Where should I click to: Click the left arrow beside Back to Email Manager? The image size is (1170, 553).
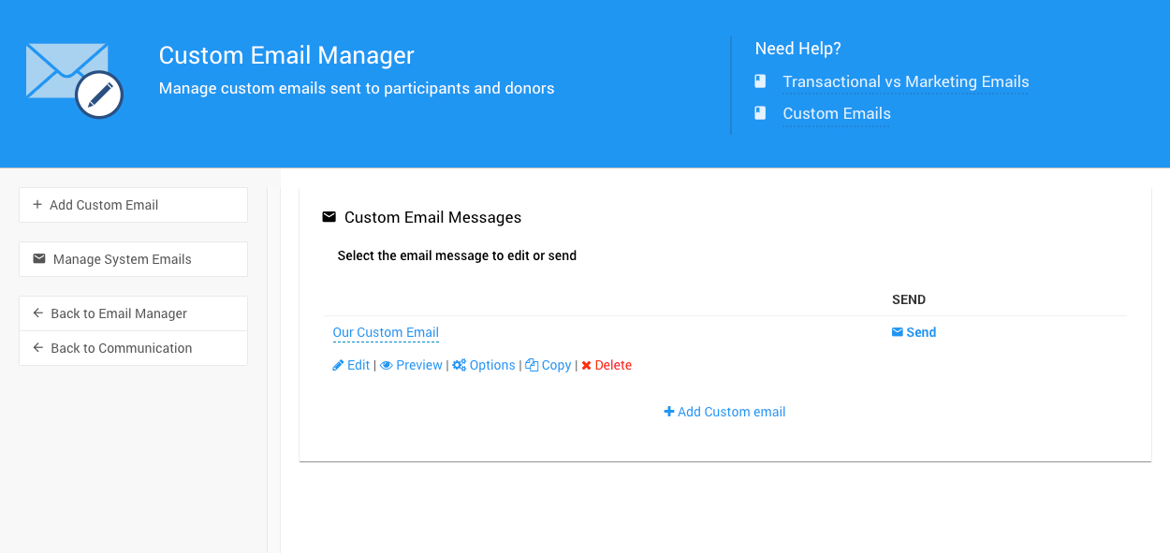pos(38,313)
